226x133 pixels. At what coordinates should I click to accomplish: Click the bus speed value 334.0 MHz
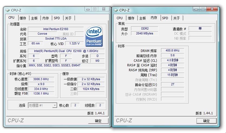[41, 89]
